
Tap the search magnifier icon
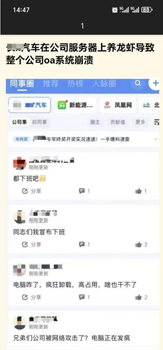[138, 84]
